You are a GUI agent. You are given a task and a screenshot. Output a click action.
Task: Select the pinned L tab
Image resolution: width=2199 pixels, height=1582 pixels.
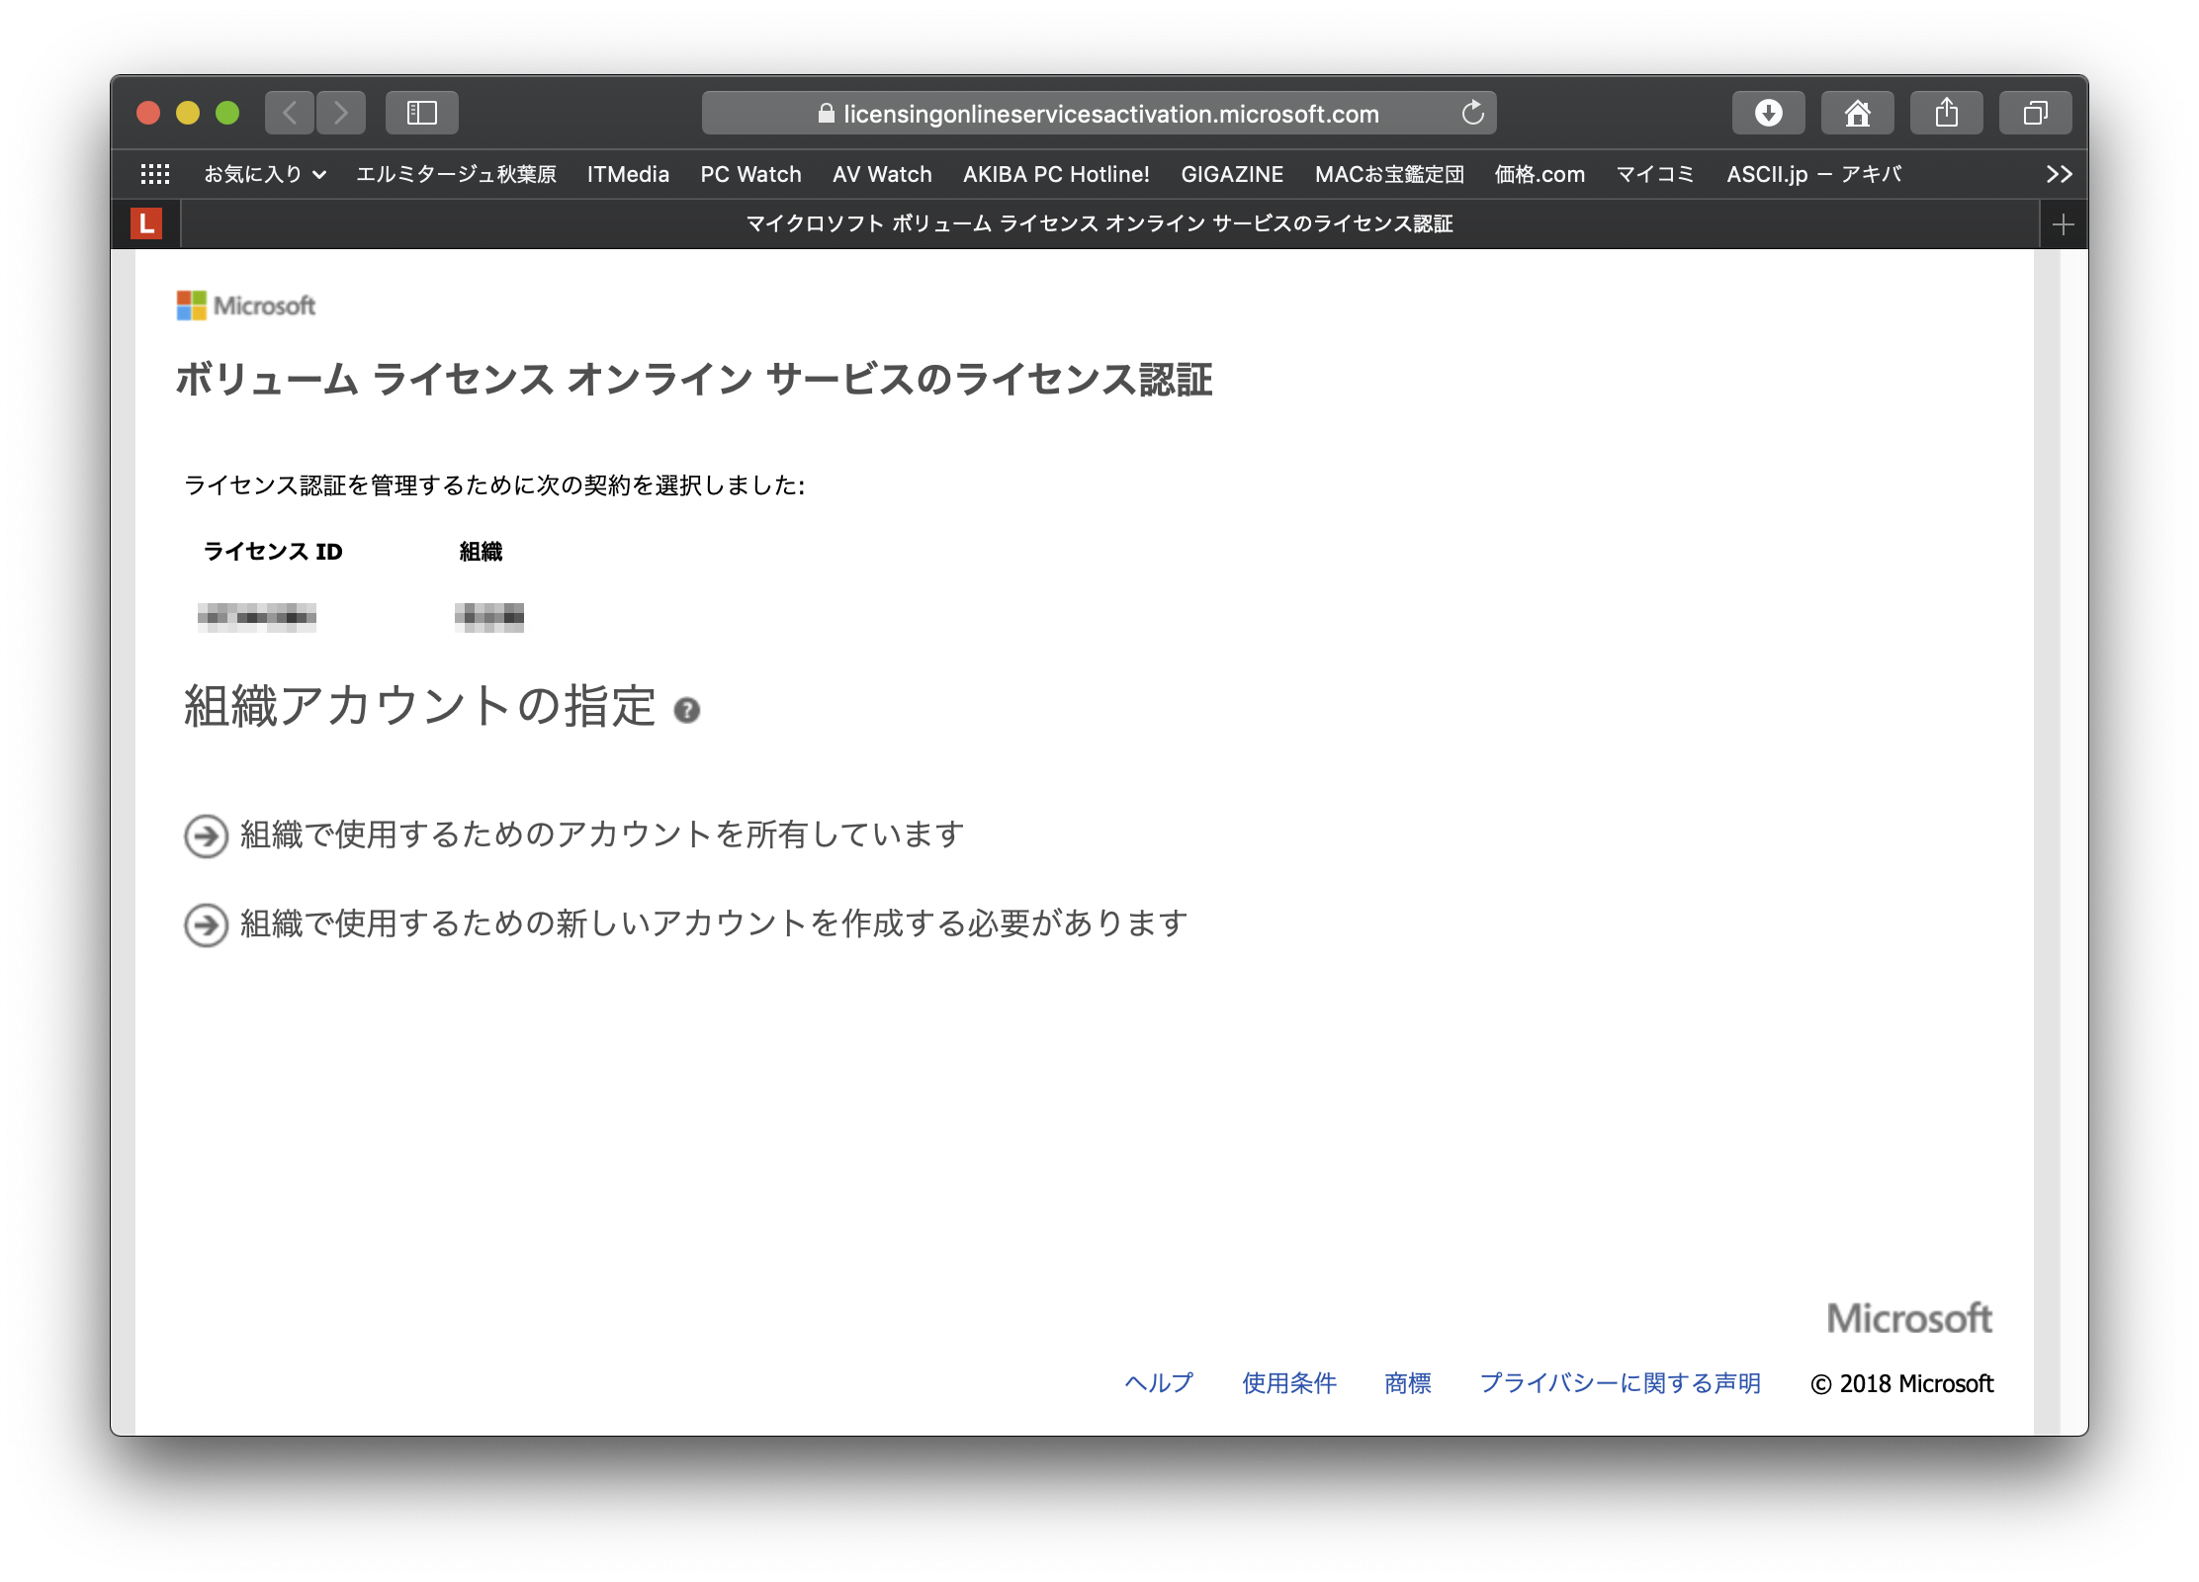point(146,224)
